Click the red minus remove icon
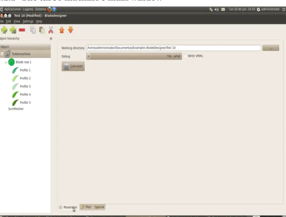Image resolution: width=286 pixels, height=217 pixels. (x=22, y=30)
